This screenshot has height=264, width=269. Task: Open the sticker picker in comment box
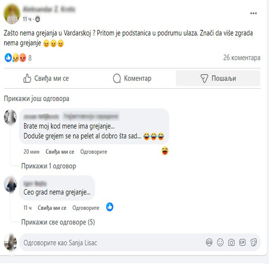tap(253, 243)
